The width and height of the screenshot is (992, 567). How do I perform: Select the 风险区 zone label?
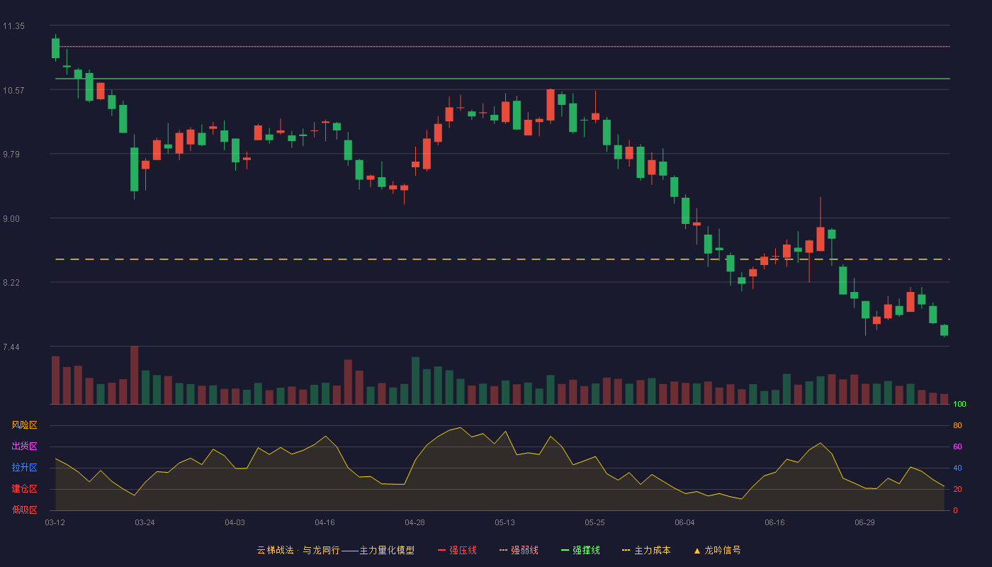[24, 425]
